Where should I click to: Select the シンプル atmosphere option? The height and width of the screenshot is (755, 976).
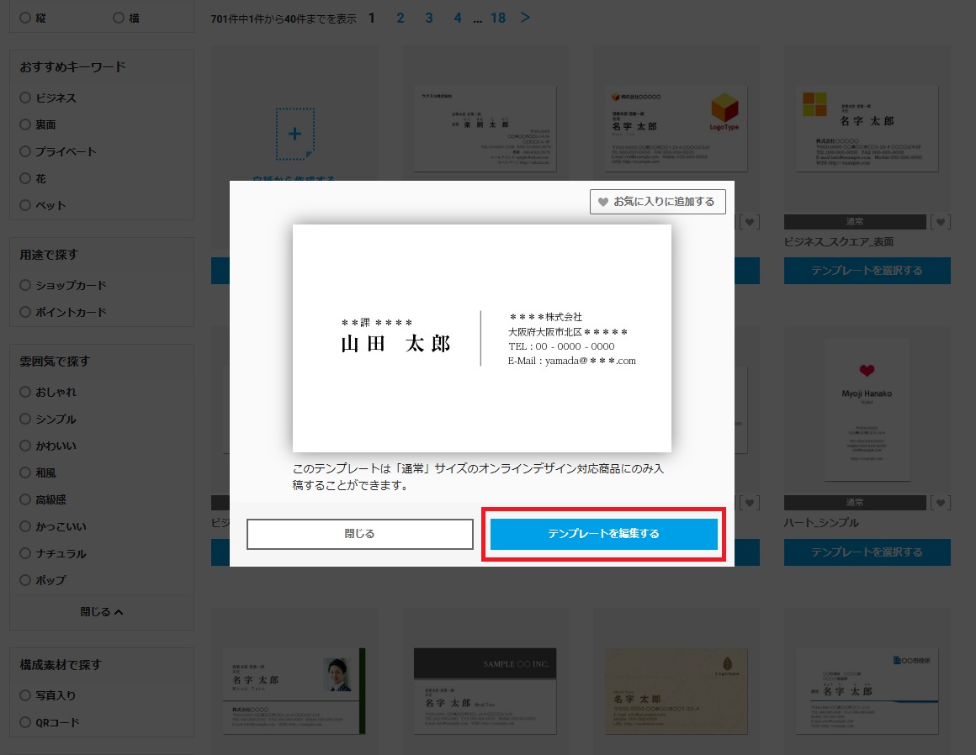[x=25, y=419]
